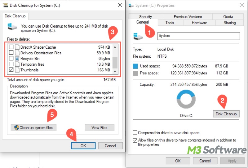
Task: Switch to the Tools tab
Action: pyautogui.click(x=170, y=23)
